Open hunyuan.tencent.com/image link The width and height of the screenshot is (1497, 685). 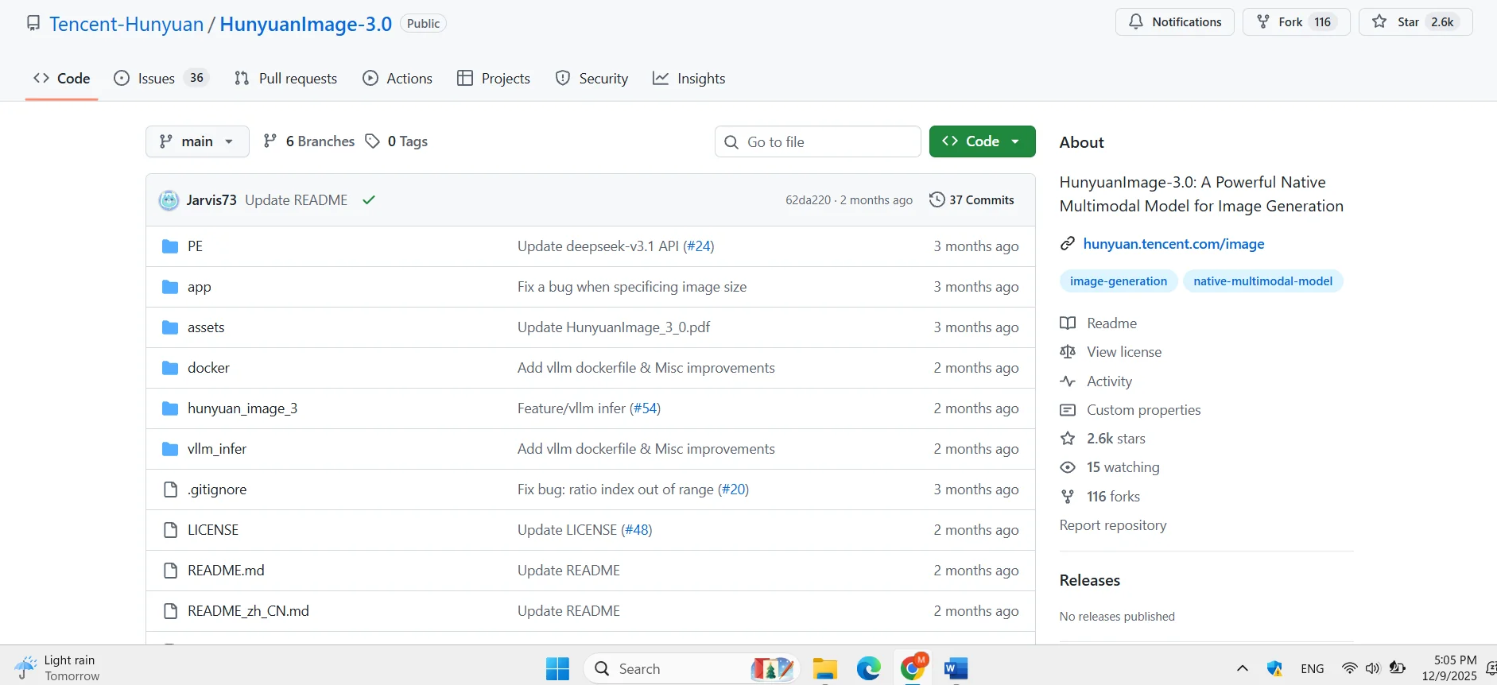pos(1173,244)
